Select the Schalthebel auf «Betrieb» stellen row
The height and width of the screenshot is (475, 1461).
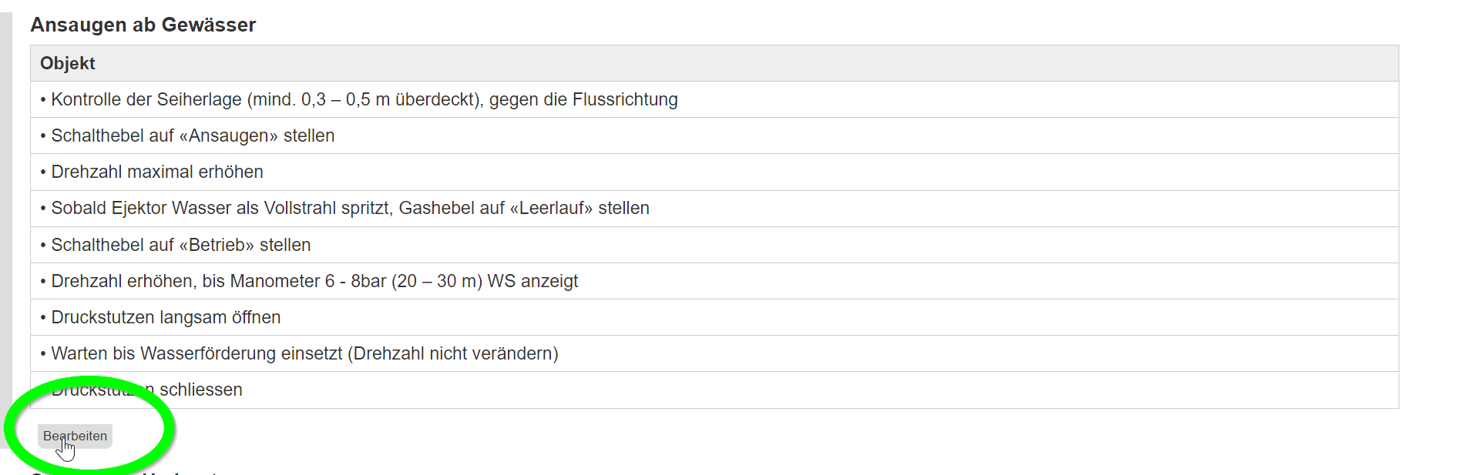tap(180, 245)
